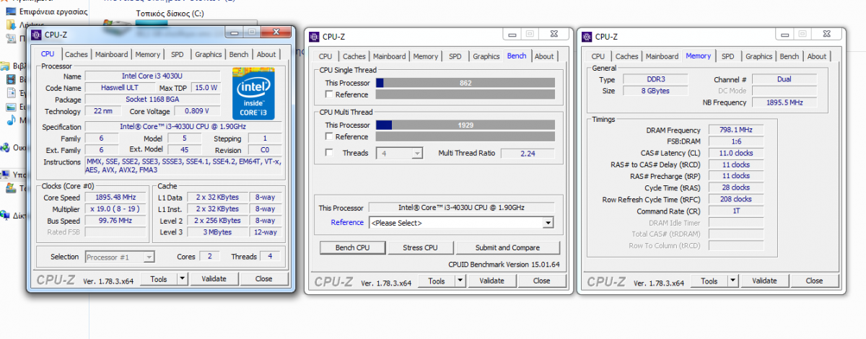
Task: Click the Channel # value Dual
Action: [784, 79]
